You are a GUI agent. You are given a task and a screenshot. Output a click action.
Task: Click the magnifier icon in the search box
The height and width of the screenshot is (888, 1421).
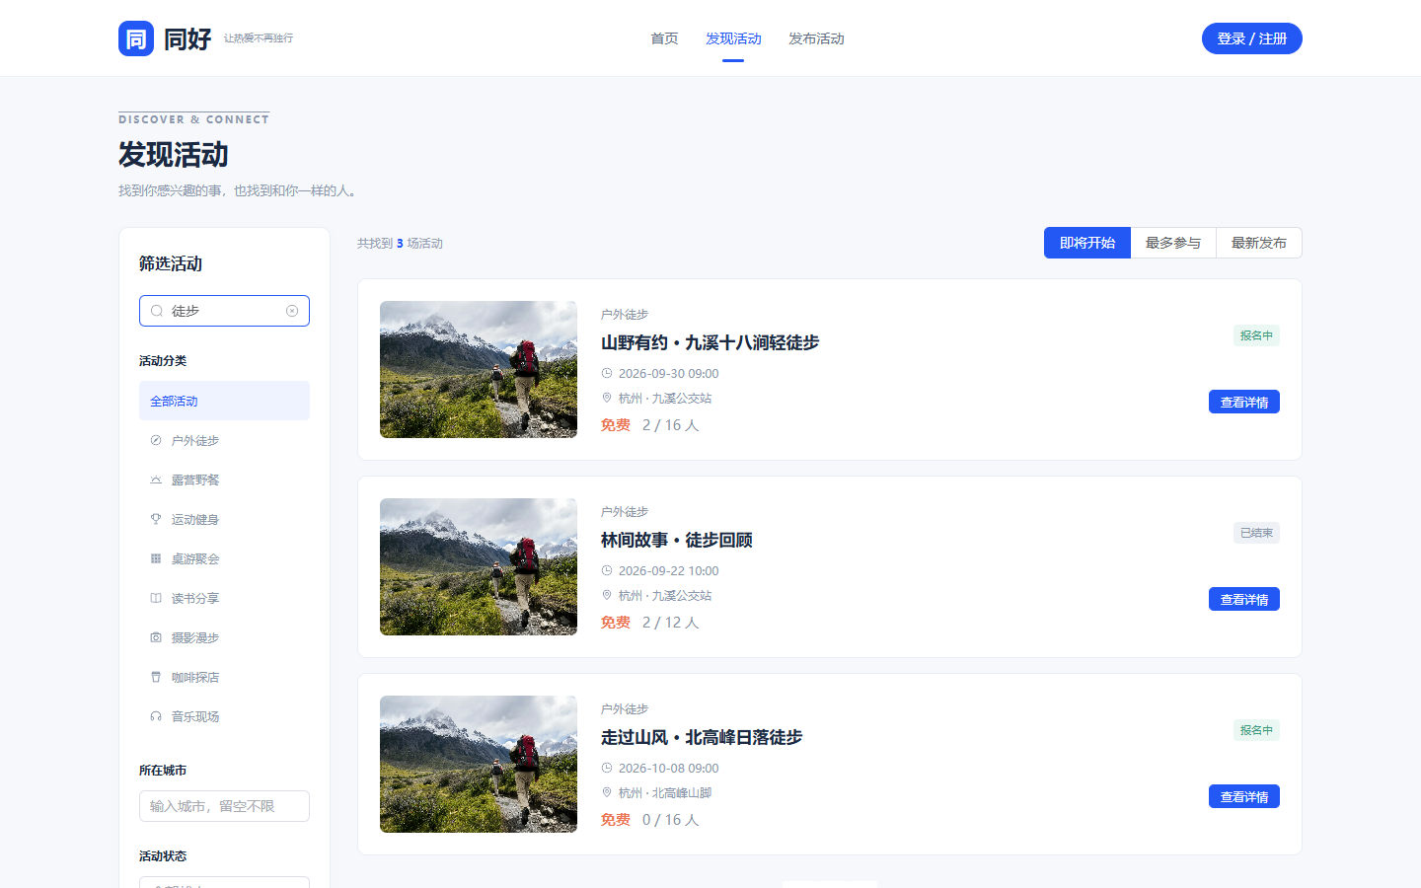(157, 311)
